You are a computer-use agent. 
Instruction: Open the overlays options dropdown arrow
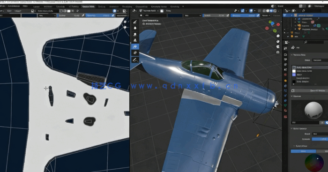point(254,11)
